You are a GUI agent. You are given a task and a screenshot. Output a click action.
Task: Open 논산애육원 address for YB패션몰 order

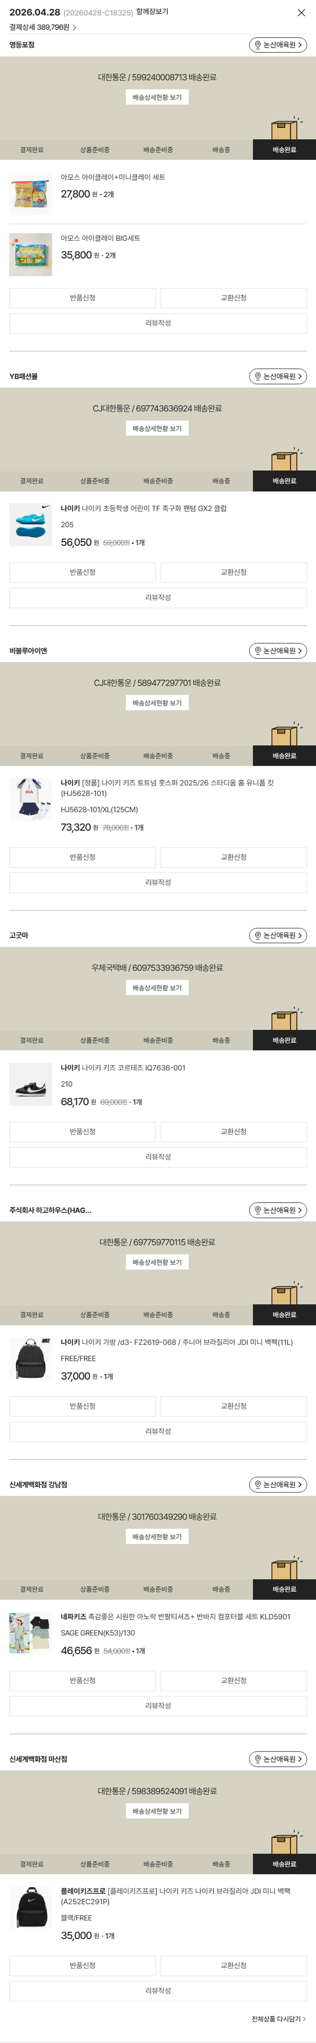278,376
